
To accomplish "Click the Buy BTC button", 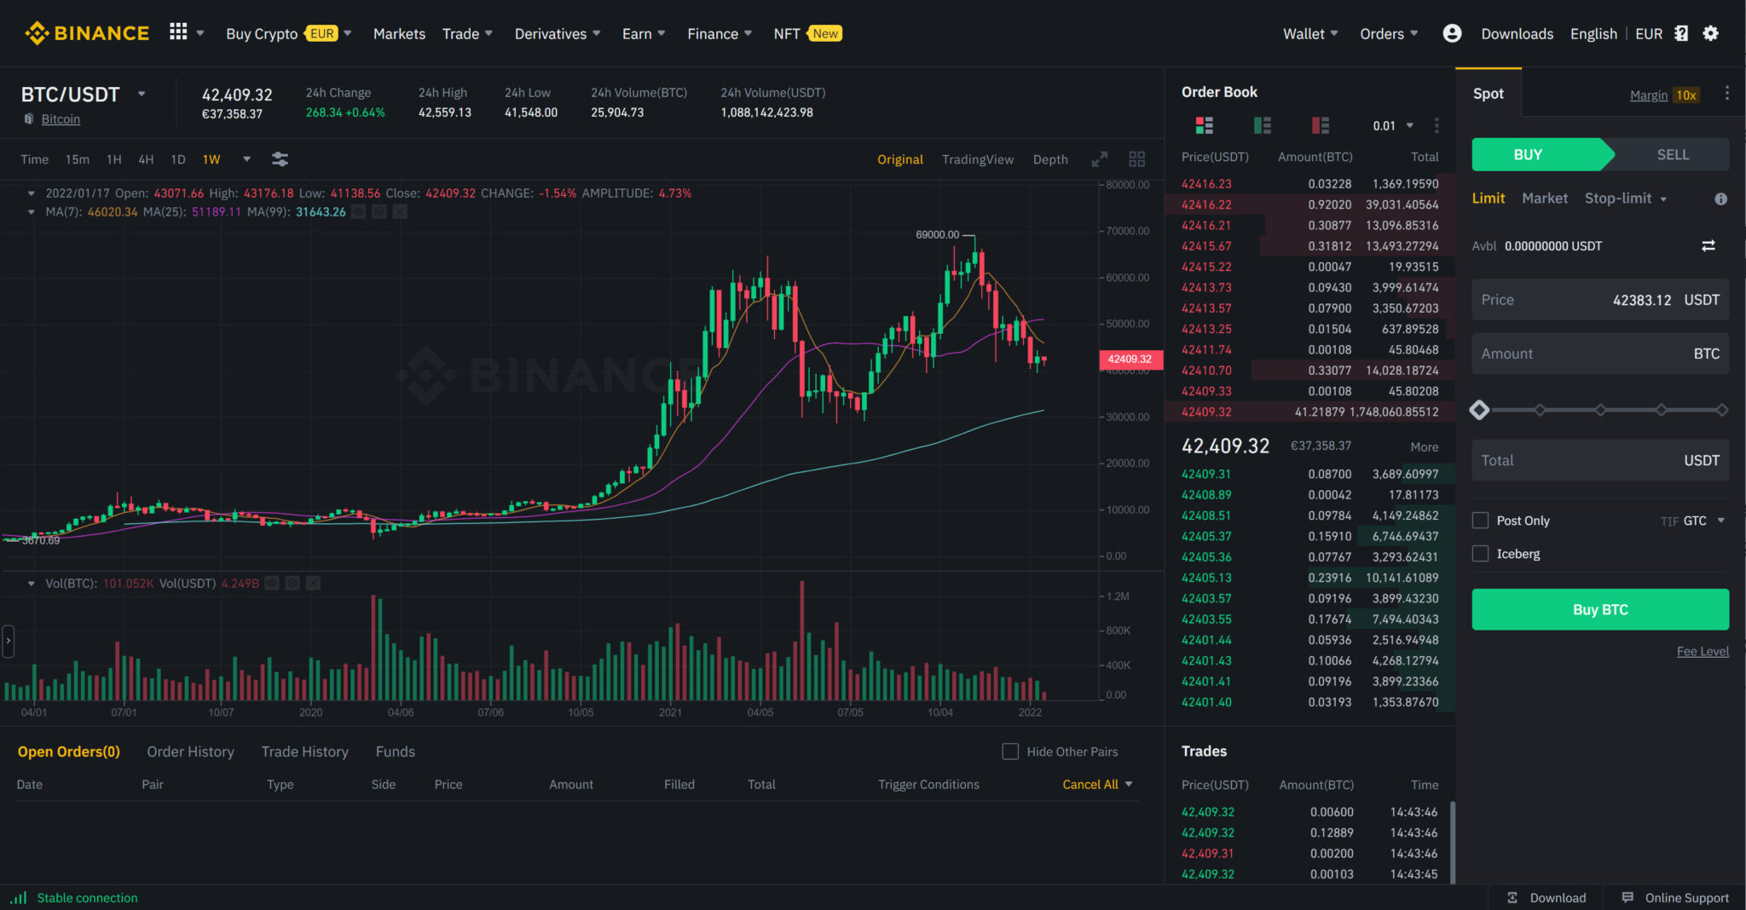I will coord(1600,609).
